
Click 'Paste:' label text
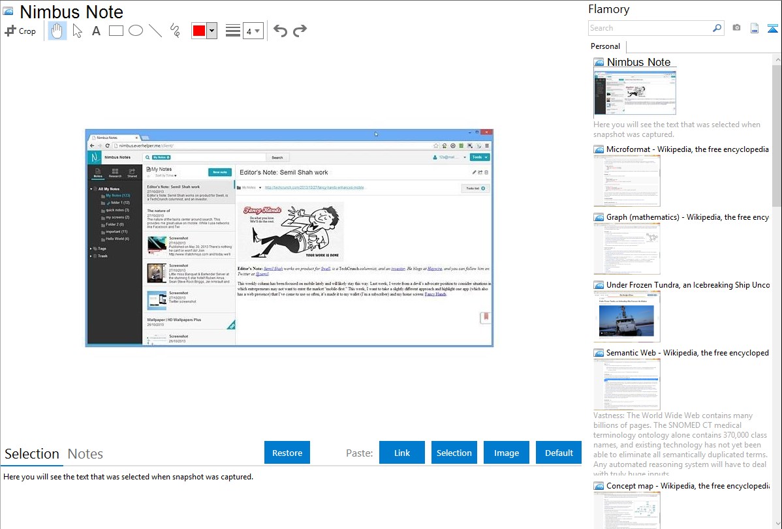coord(359,453)
